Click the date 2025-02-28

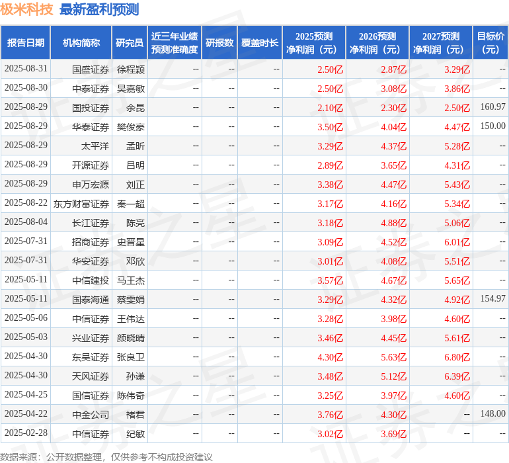point(26,433)
